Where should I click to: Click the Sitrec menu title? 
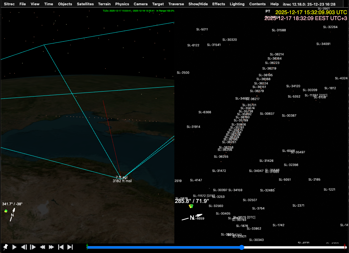coord(9,4)
